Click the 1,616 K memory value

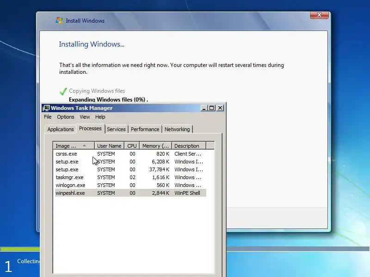click(x=160, y=177)
